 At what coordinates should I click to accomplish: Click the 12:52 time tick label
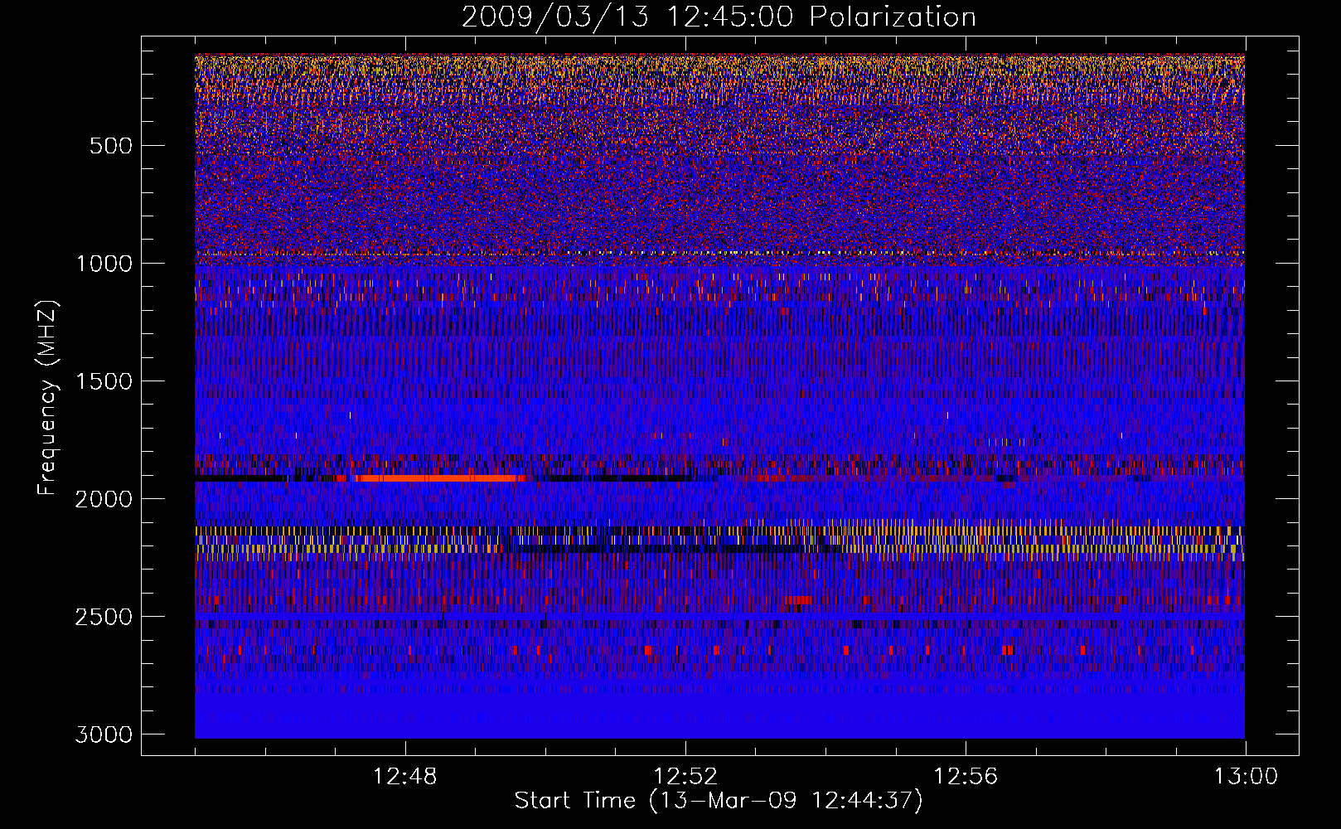pyautogui.click(x=685, y=777)
